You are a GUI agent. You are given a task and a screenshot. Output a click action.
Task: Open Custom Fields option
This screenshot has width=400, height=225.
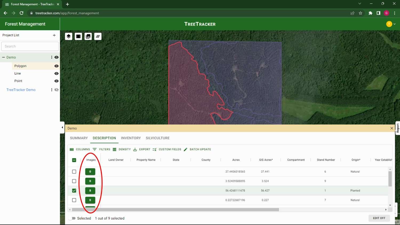click(167, 149)
